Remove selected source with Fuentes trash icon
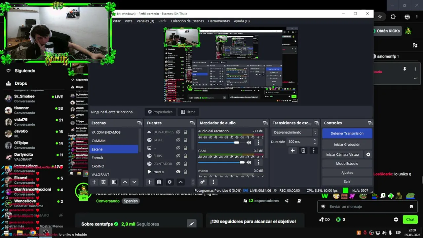 click(x=159, y=182)
